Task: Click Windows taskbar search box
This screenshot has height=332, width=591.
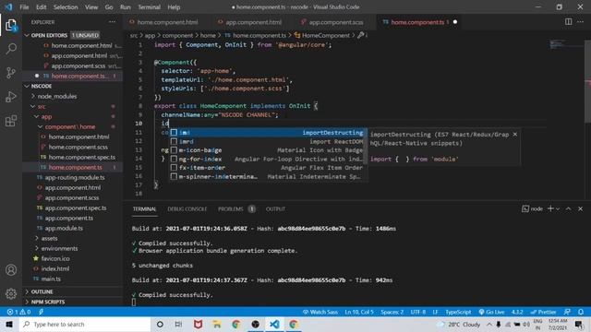Action: [x=84, y=324]
